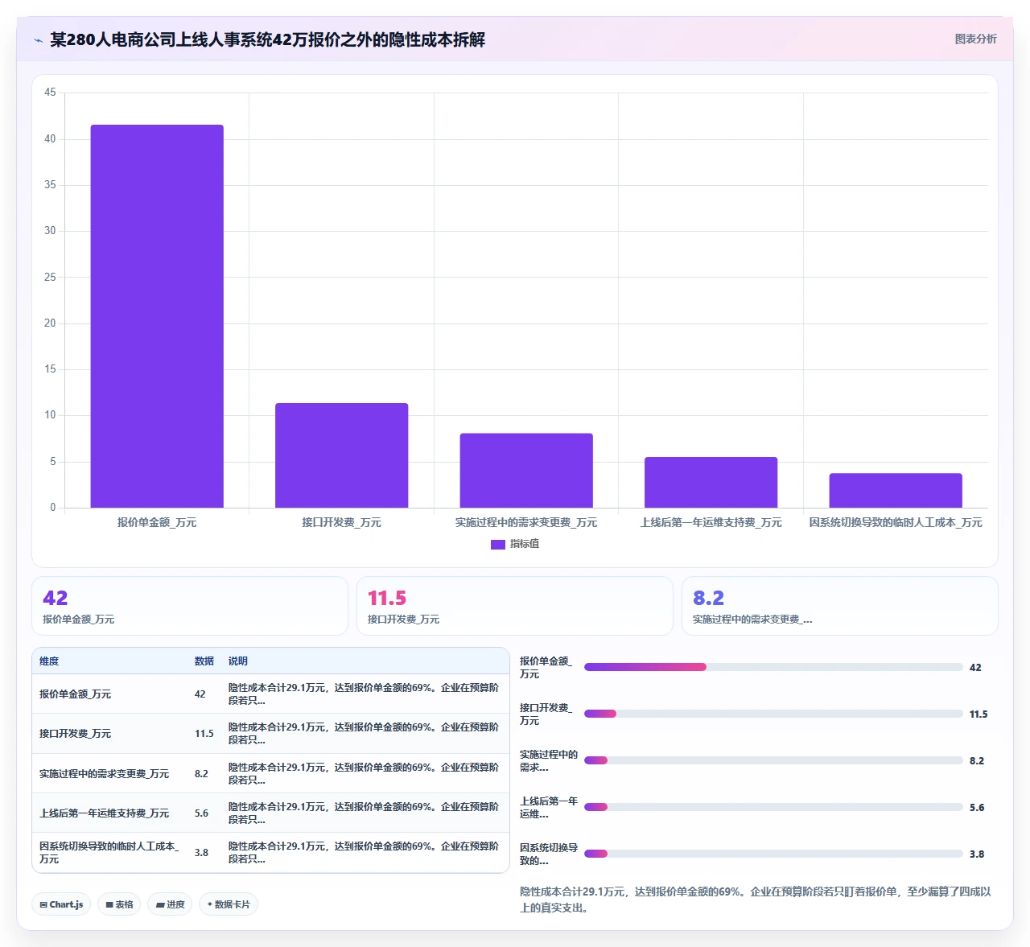Click the 数据 table column header
1030x947 pixels.
pyautogui.click(x=204, y=661)
